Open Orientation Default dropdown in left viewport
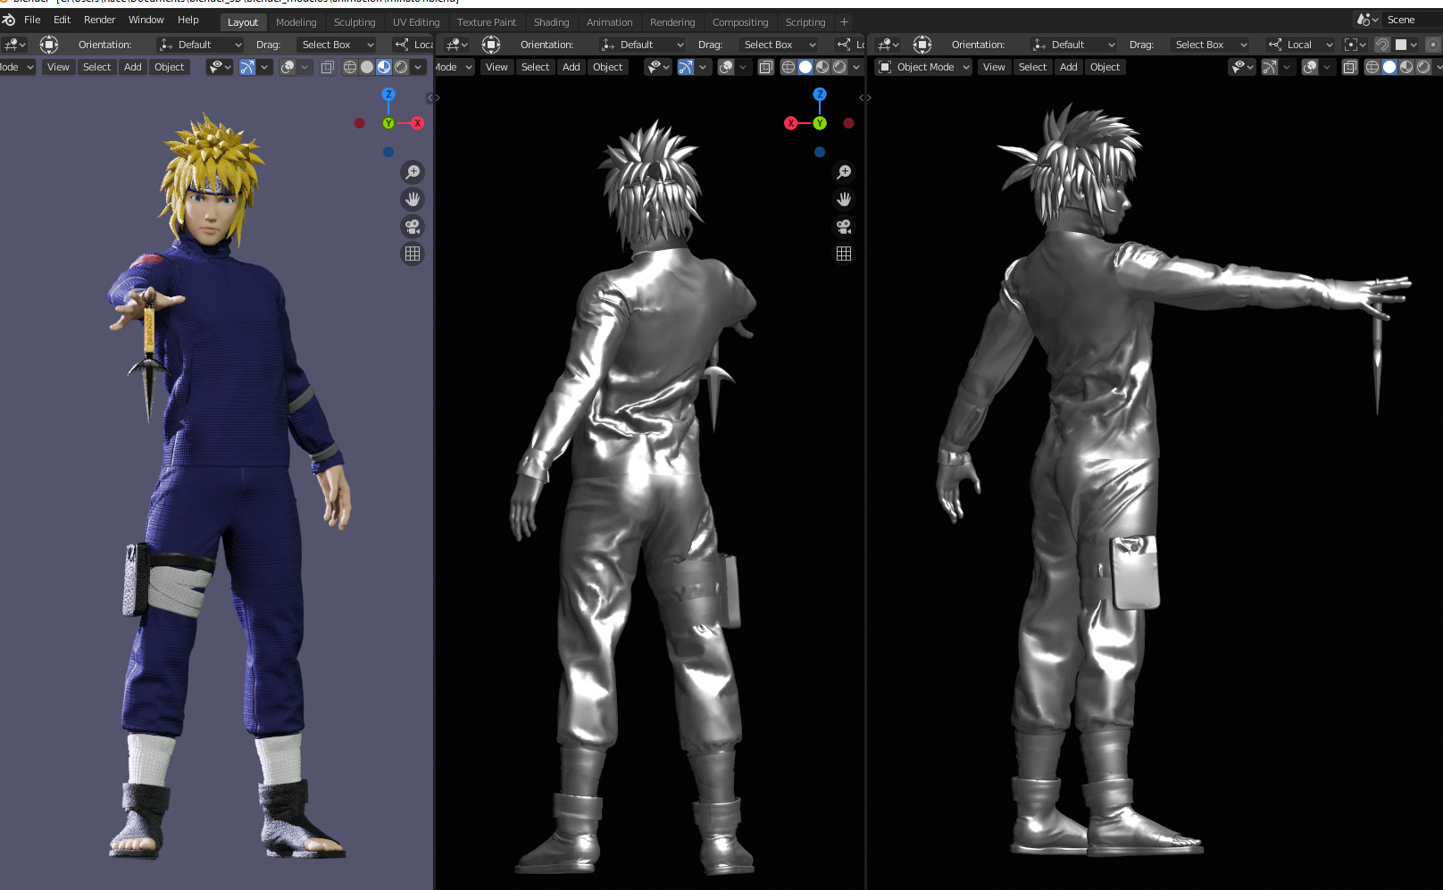This screenshot has height=890, width=1443. point(200,45)
